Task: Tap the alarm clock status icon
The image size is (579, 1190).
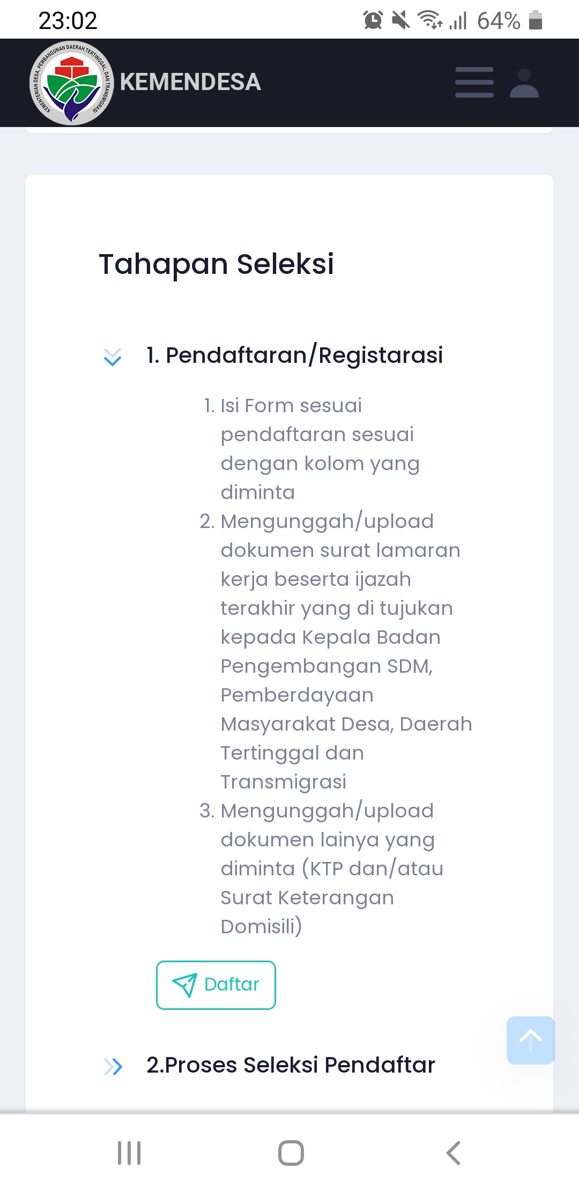Action: (x=373, y=20)
